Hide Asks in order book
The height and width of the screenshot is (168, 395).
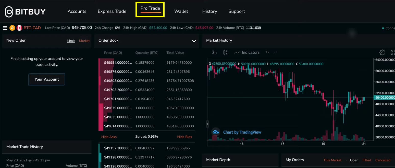pyautogui.click(x=109, y=137)
